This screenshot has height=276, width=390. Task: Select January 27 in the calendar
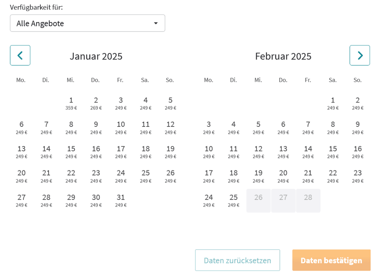[x=22, y=200]
